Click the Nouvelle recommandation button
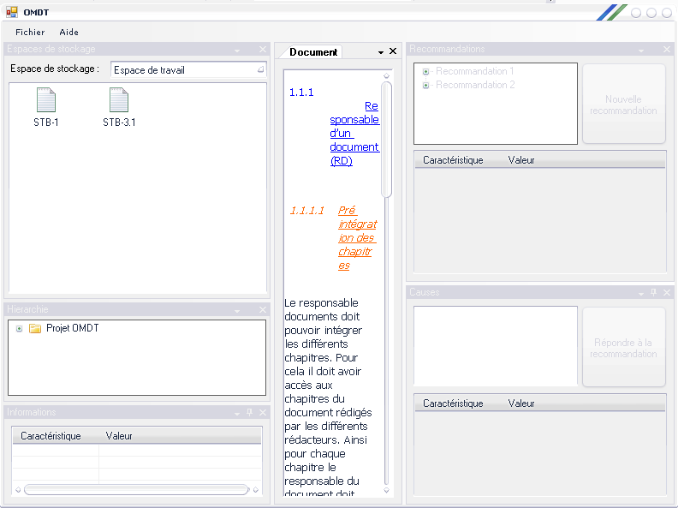The width and height of the screenshot is (678, 508). [623, 105]
